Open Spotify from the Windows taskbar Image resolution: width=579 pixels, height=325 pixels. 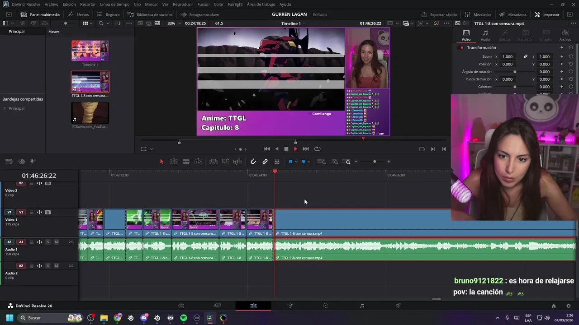click(184, 318)
